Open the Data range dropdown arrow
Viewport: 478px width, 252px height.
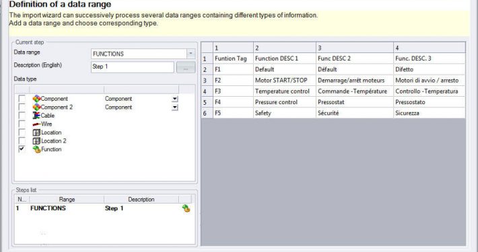191,54
